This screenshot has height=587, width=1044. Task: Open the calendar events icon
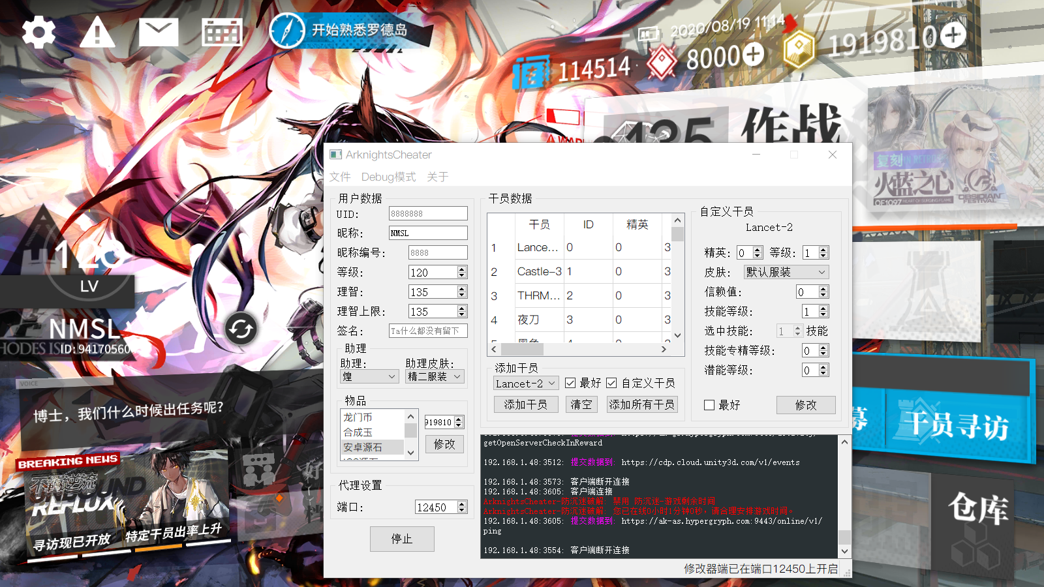click(x=222, y=32)
